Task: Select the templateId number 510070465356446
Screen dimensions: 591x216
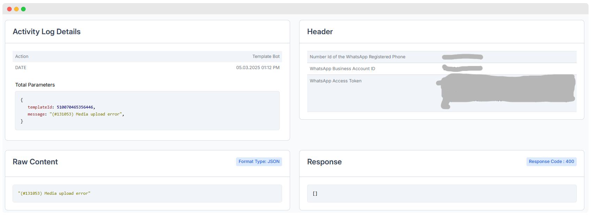Action: [75, 107]
